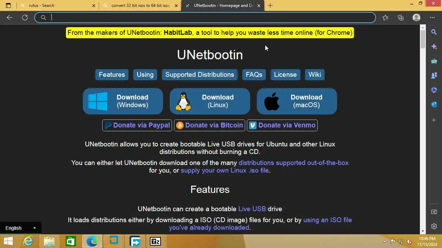Image resolution: width=442 pixels, height=248 pixels.
Task: Donate via Bitcoin
Action: pyautogui.click(x=210, y=125)
